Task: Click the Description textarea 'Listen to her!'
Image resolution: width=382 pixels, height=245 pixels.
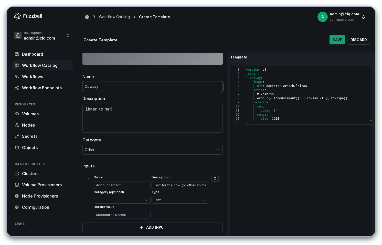Action: 153,118
